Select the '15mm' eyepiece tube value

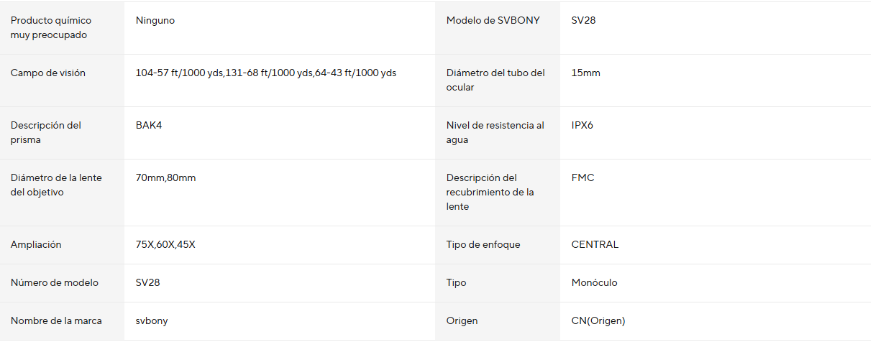point(586,73)
